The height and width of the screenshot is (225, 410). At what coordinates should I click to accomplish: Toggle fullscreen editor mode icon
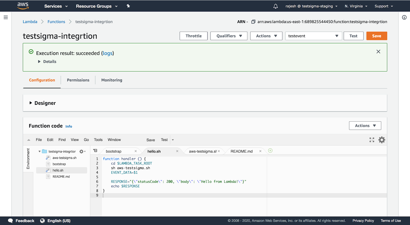point(372,140)
